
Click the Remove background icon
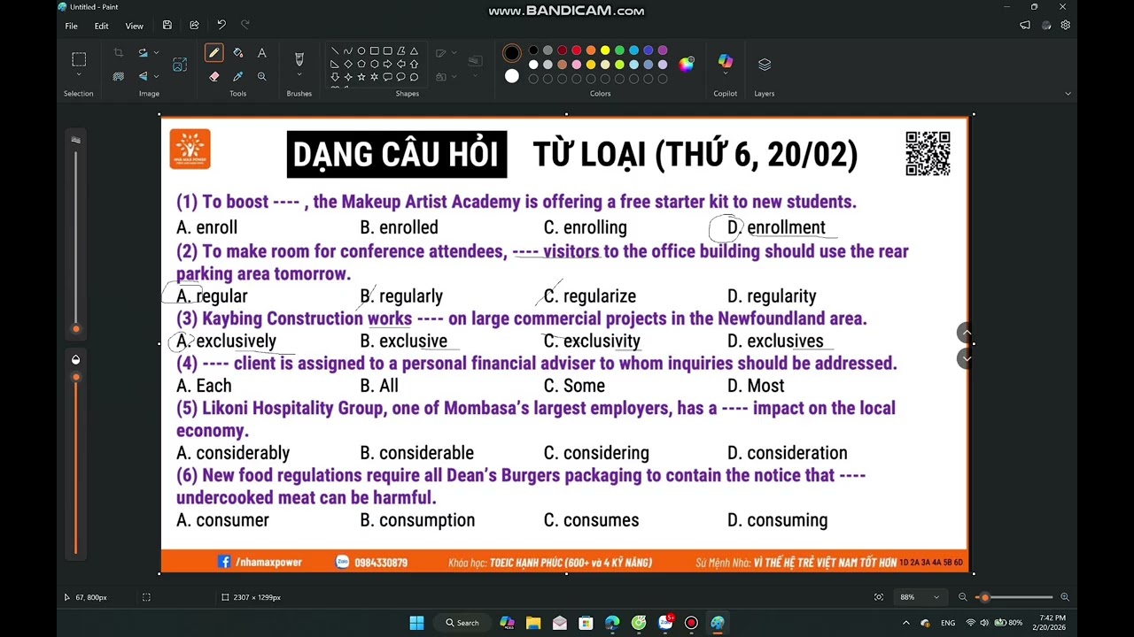pyautogui.click(x=118, y=77)
